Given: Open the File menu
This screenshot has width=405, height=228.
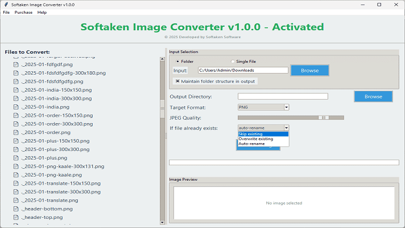Looking at the screenshot, I should [6, 12].
